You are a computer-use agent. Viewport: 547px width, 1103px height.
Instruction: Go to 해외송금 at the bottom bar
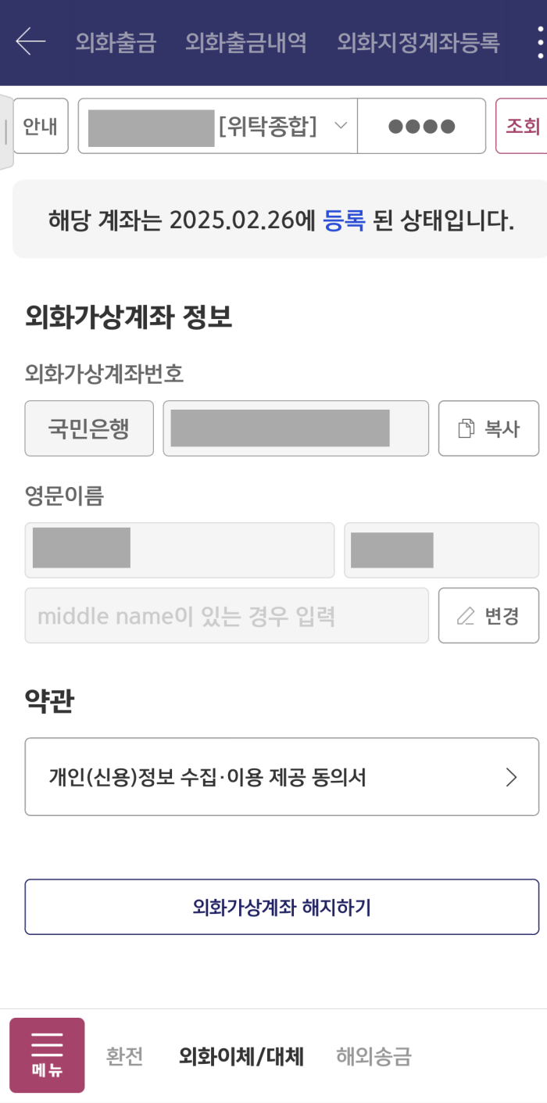pos(374,1055)
